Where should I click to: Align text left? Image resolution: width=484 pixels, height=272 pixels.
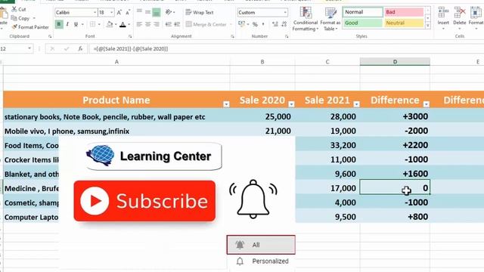coord(139,24)
